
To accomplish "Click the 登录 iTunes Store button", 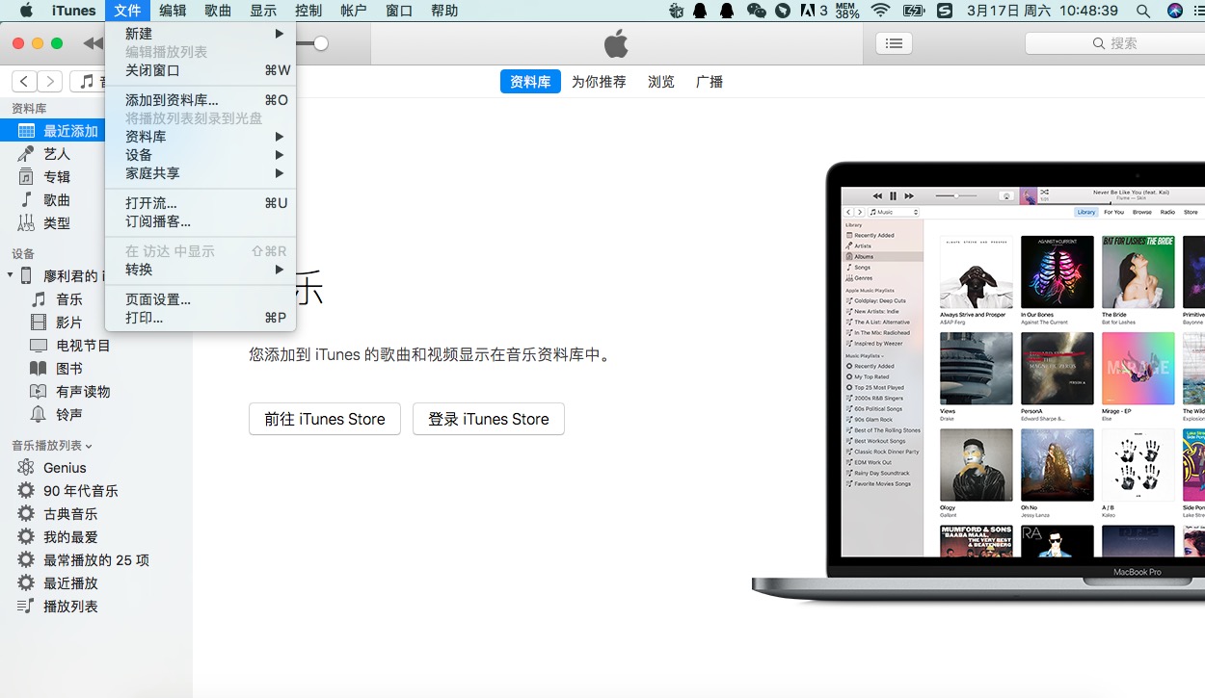I will click(489, 419).
